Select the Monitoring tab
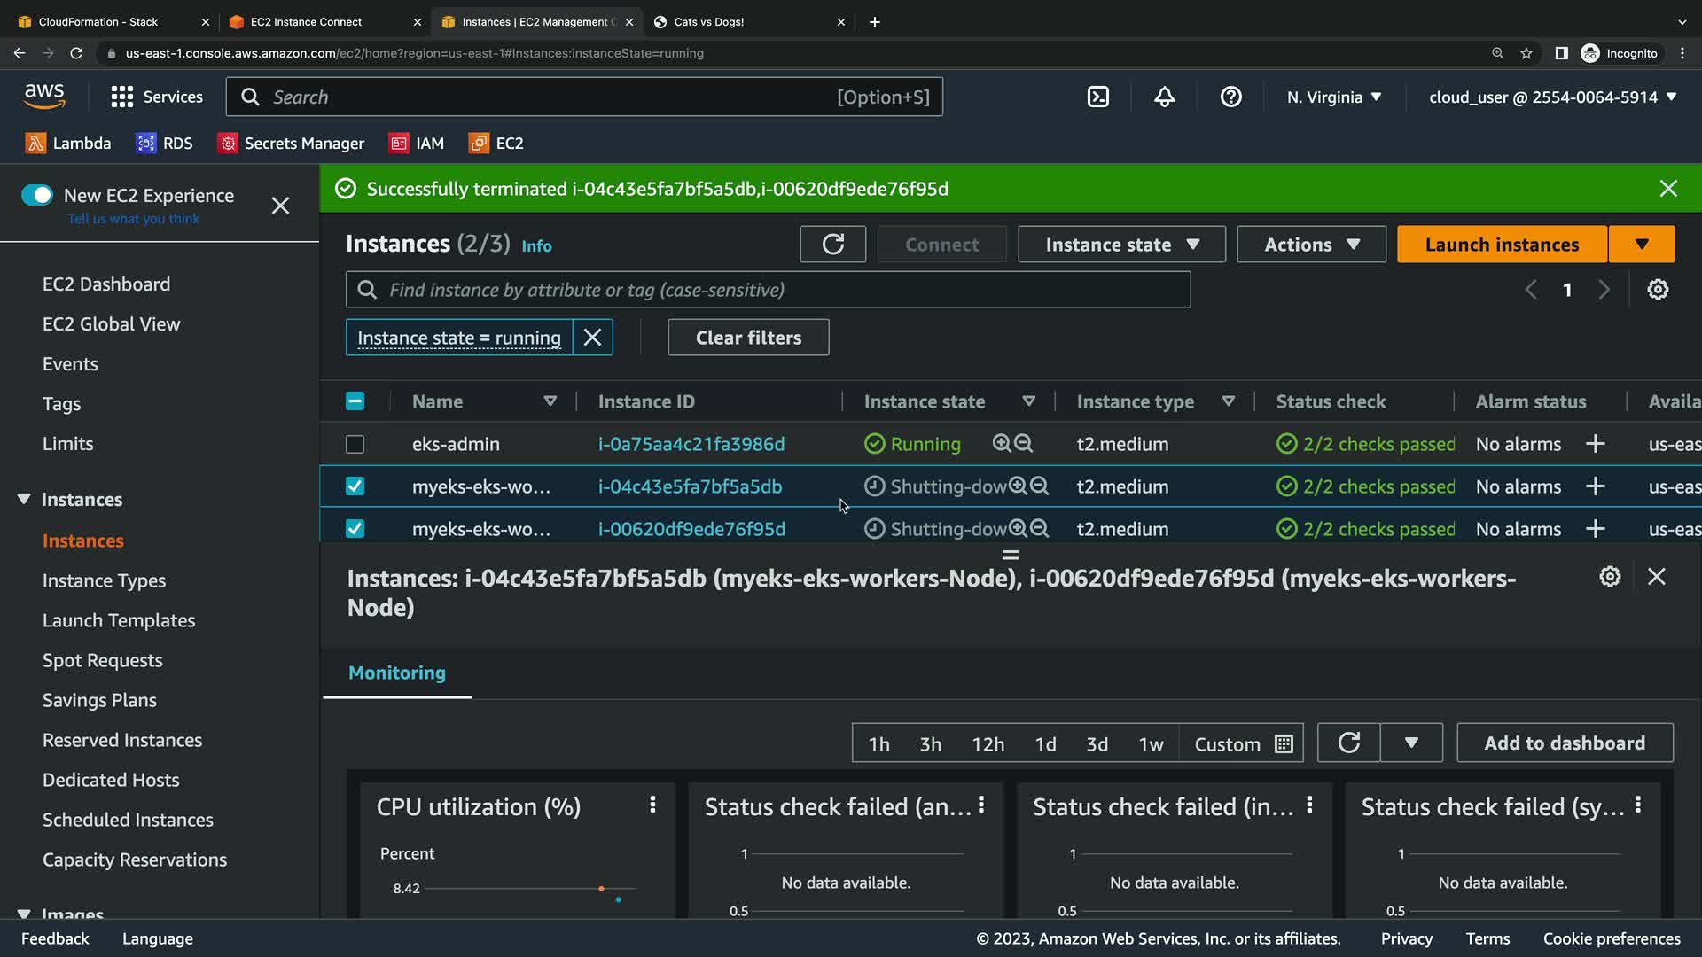1702x957 pixels. (x=397, y=673)
